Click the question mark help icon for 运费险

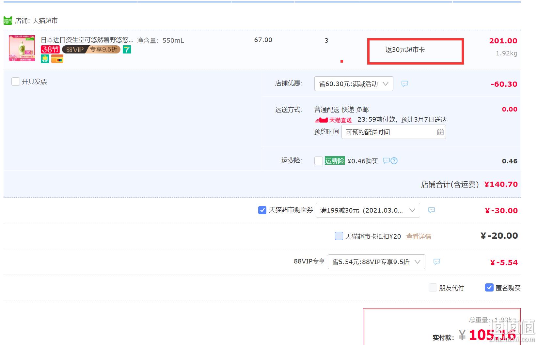click(x=394, y=161)
